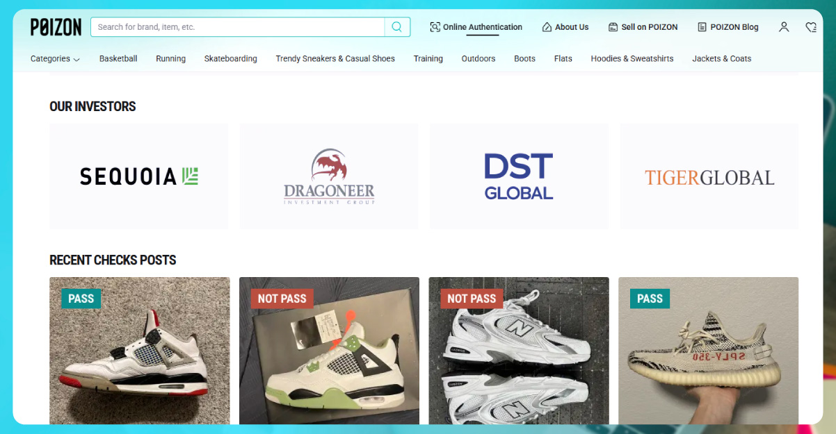This screenshot has height=434, width=836.
Task: Open the user account icon
Action: pyautogui.click(x=784, y=26)
